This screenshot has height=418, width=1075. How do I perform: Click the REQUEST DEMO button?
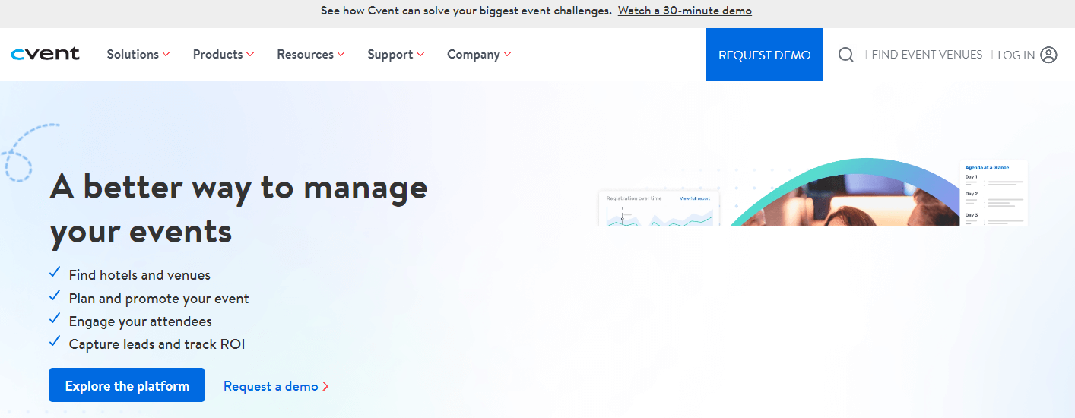tap(765, 55)
